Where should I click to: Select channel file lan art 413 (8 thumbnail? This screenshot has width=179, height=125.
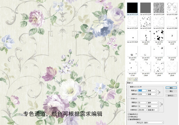pyautogui.click(x=172, y=22)
